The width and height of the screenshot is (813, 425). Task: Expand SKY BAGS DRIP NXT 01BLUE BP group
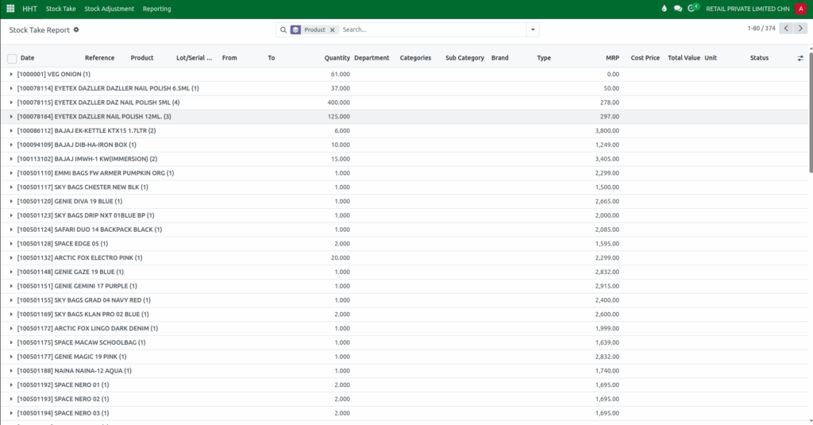pos(11,215)
